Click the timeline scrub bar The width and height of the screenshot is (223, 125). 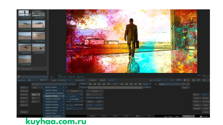115,88
